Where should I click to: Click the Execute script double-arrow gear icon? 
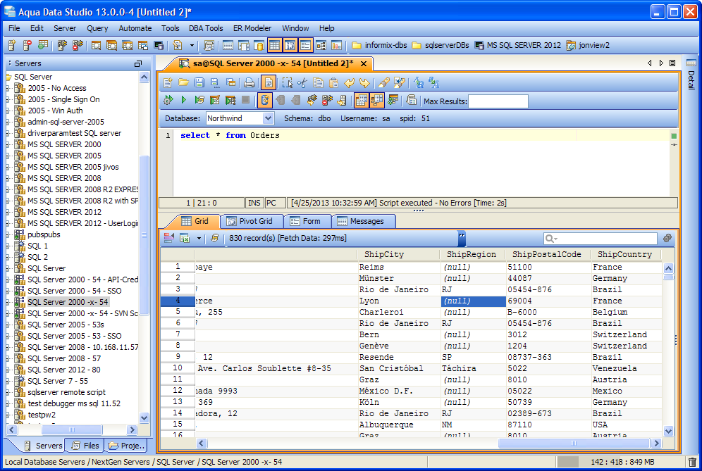click(168, 100)
